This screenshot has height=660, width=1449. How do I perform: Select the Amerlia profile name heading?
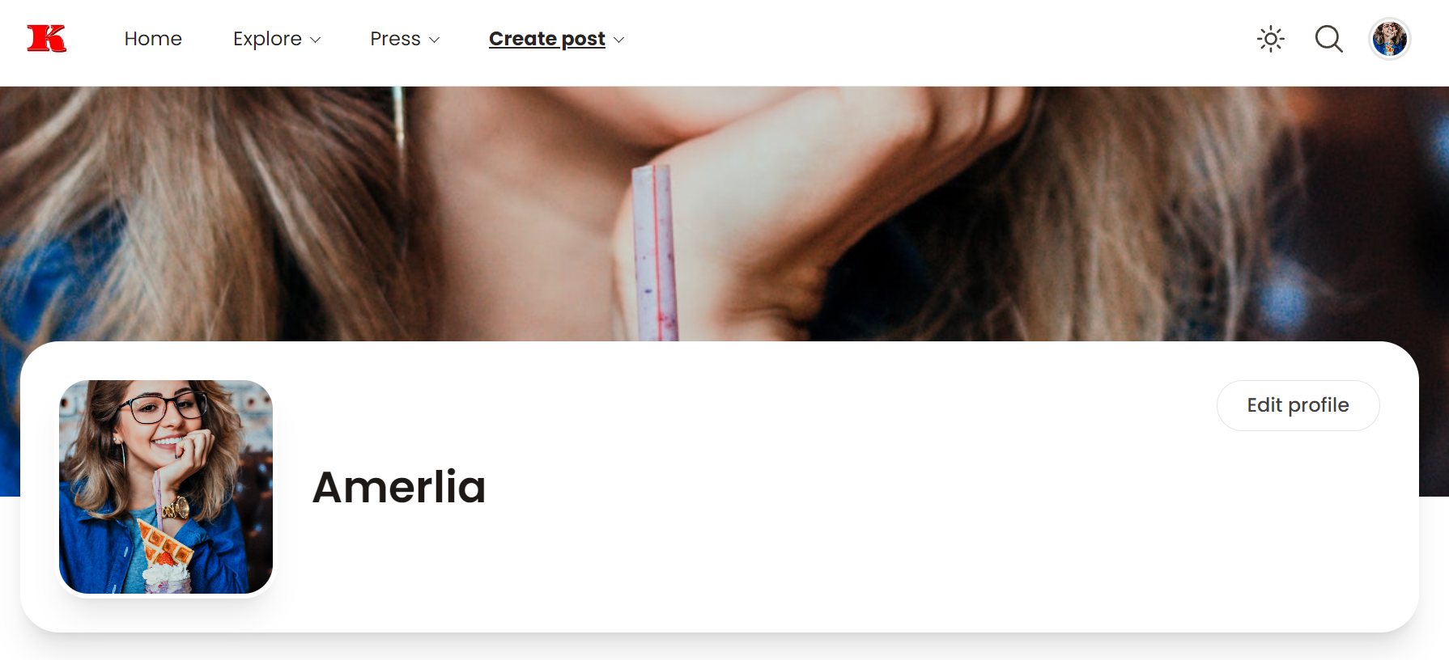coord(399,487)
